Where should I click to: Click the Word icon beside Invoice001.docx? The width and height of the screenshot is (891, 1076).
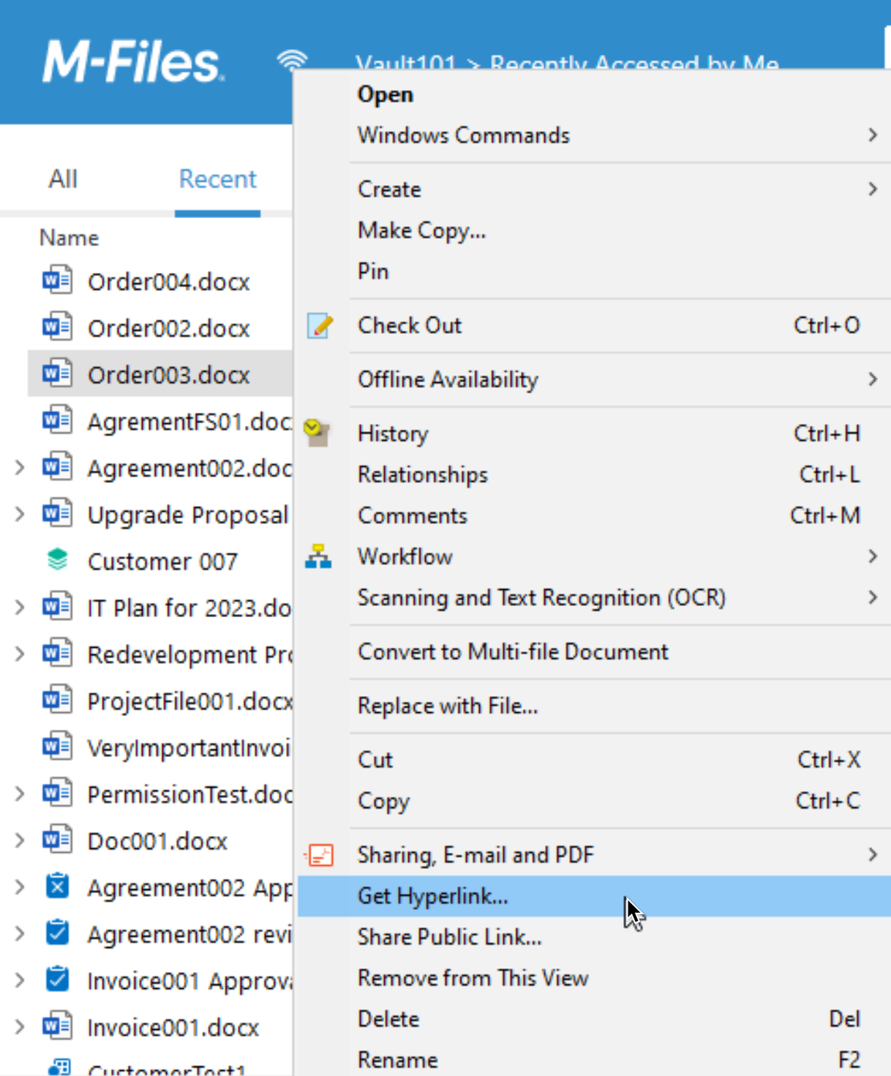(57, 1026)
